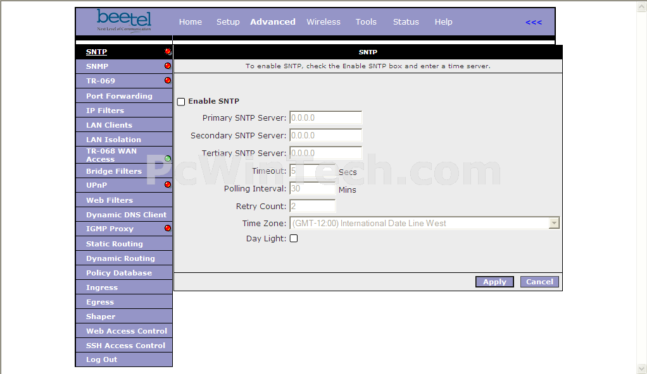Open the Setup menu
This screenshot has height=374, width=647.
pos(228,22)
